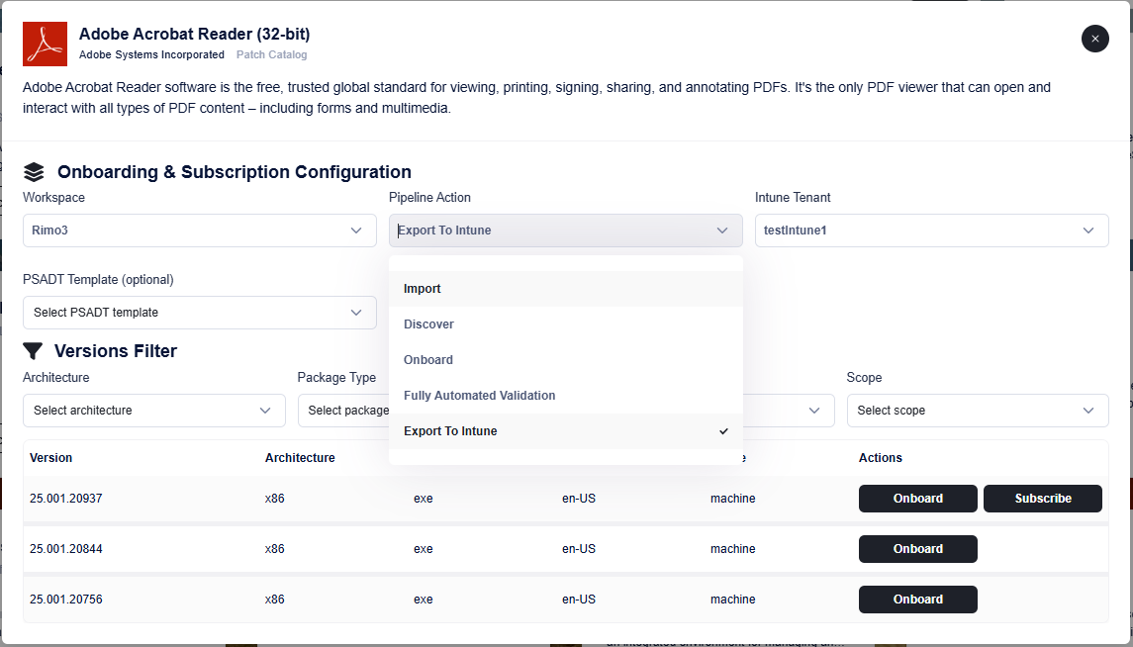
Task: Open the Workspace dropdown showing Rimo3
Action: [x=199, y=231]
